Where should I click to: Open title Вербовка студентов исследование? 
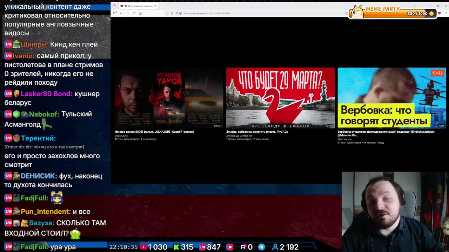pyautogui.click(x=386, y=133)
